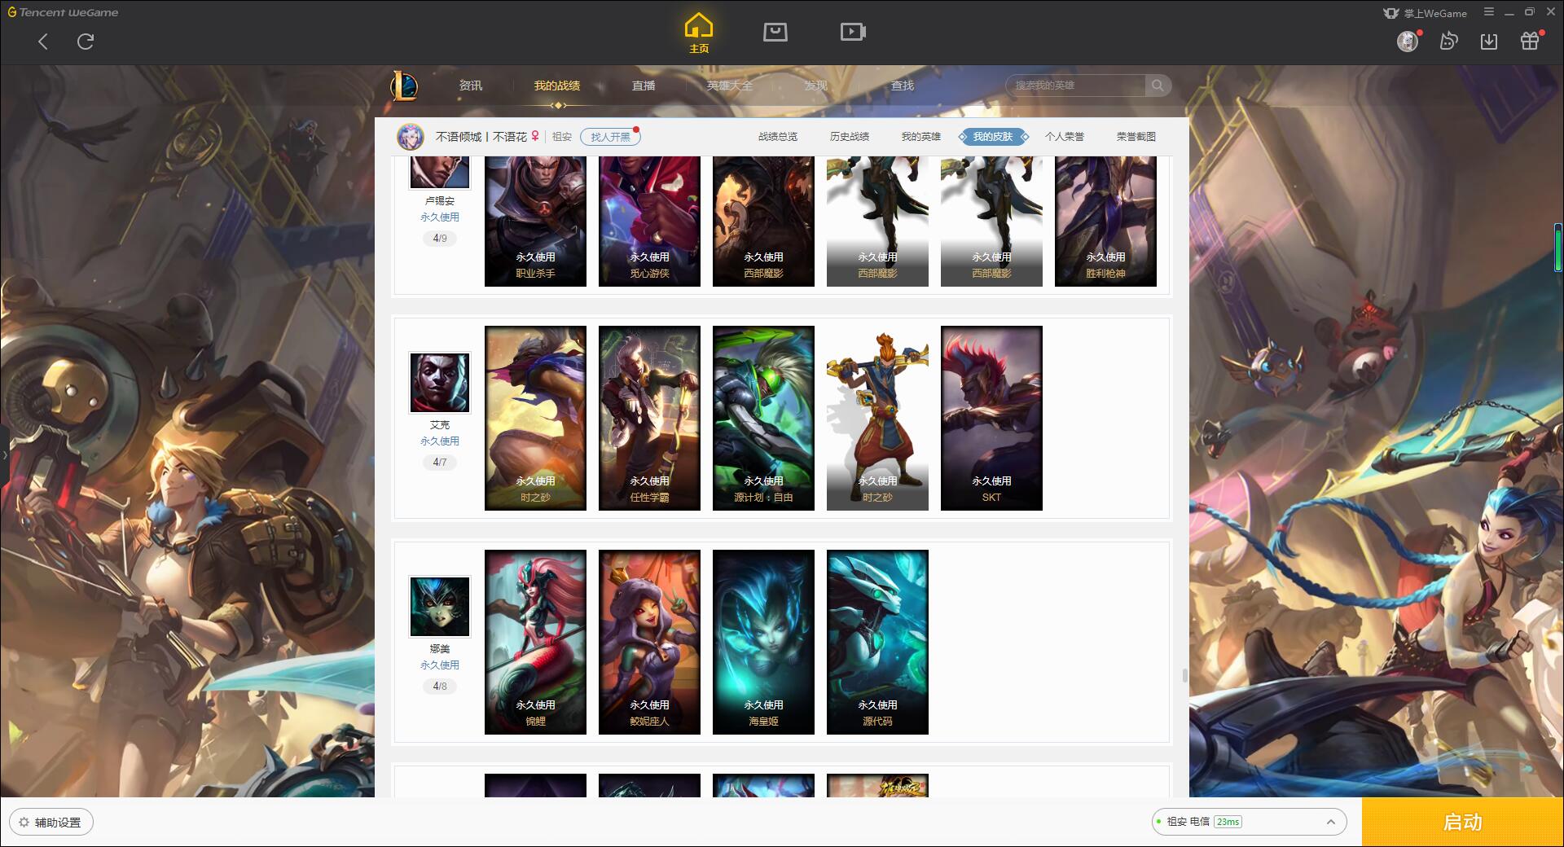This screenshot has height=847, width=1564.
Task: Click the League of Legends logo icon
Action: click(x=405, y=86)
